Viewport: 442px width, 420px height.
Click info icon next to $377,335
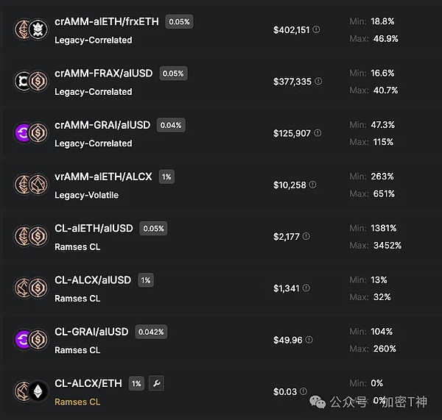tap(318, 82)
